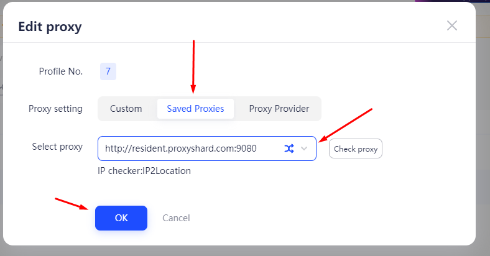
Task: Click the red arrow beside Check proxy
Action: [346, 125]
